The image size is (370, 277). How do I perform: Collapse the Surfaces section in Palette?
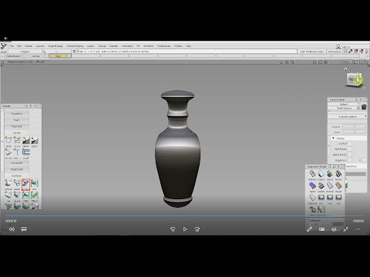pos(17,175)
